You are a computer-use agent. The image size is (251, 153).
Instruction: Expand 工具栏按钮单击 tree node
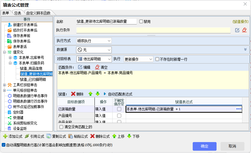pos(5,85)
